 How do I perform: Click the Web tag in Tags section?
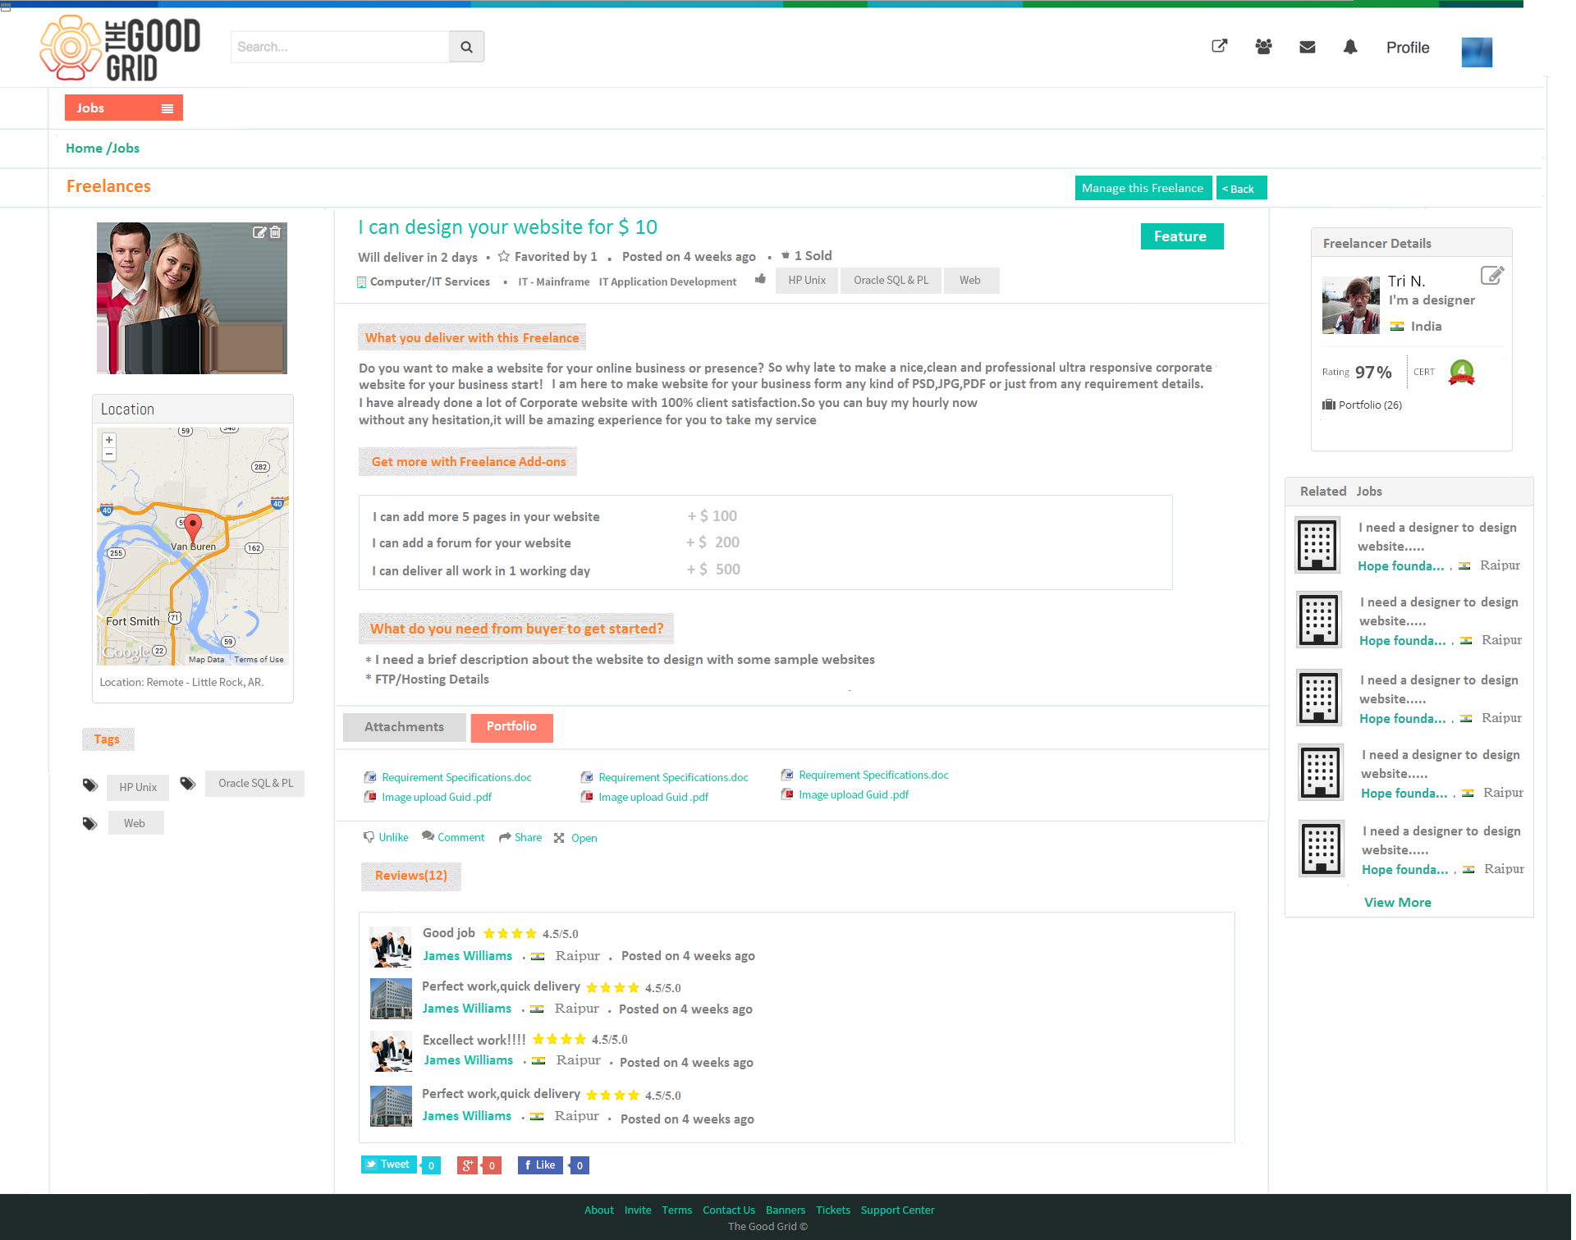(135, 823)
